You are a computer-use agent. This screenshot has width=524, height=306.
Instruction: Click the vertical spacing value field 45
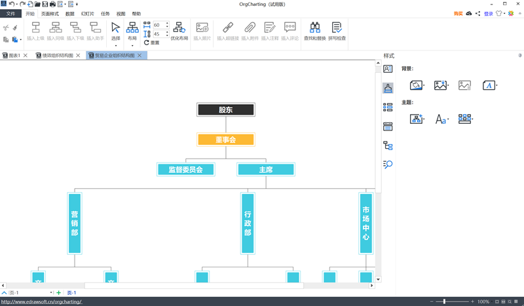click(x=159, y=34)
